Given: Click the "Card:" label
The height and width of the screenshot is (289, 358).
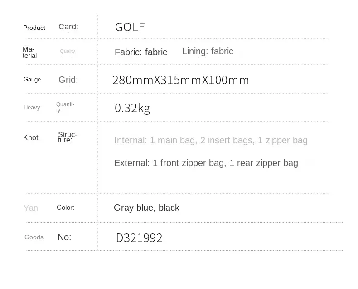Looking at the screenshot, I should tap(68, 27).
